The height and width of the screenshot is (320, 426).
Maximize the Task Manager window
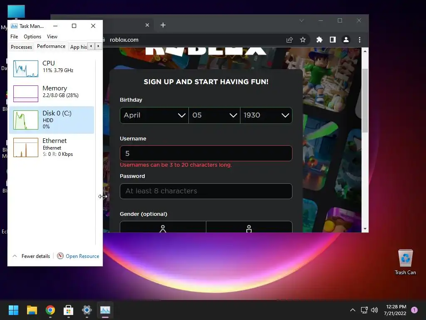click(x=74, y=26)
